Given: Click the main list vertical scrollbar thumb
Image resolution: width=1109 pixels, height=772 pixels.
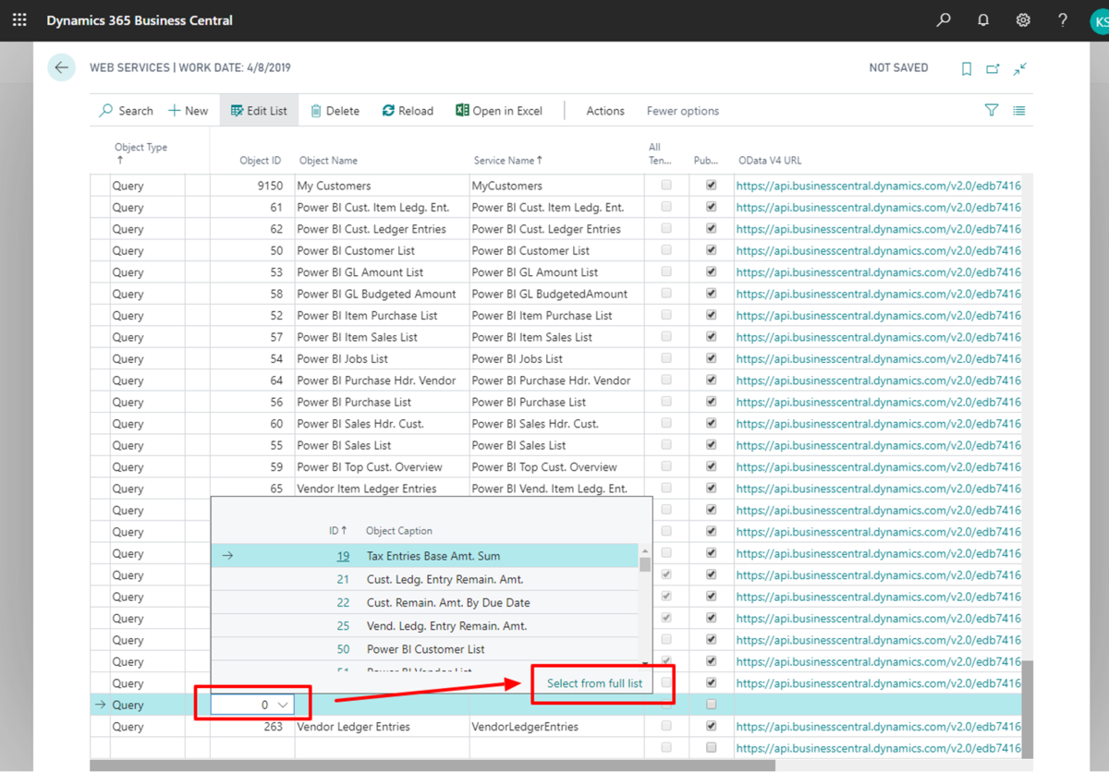Looking at the screenshot, I should click(x=1027, y=708).
